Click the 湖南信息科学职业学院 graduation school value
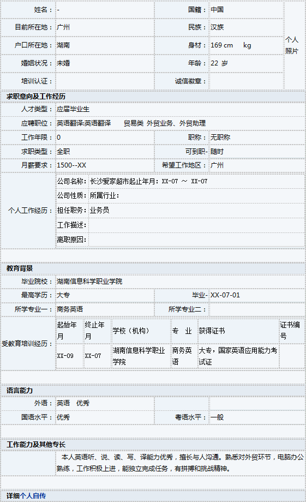Screen dimensions: 306x502 pos(89,282)
